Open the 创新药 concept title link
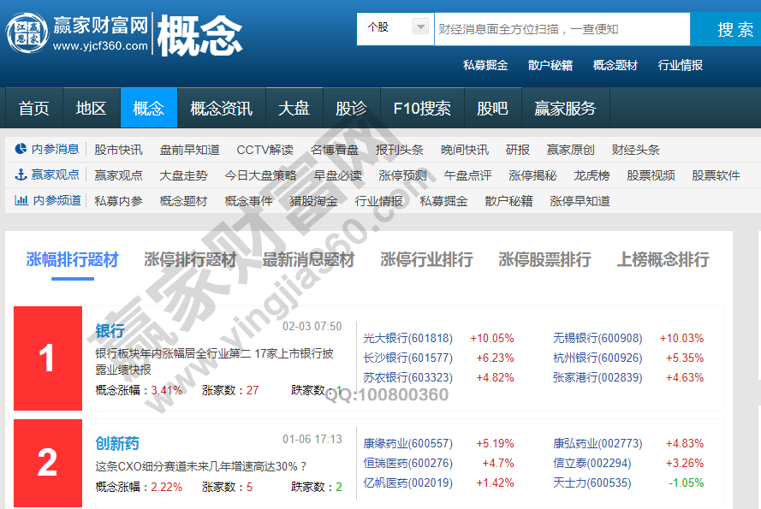The image size is (761, 509). (x=116, y=444)
